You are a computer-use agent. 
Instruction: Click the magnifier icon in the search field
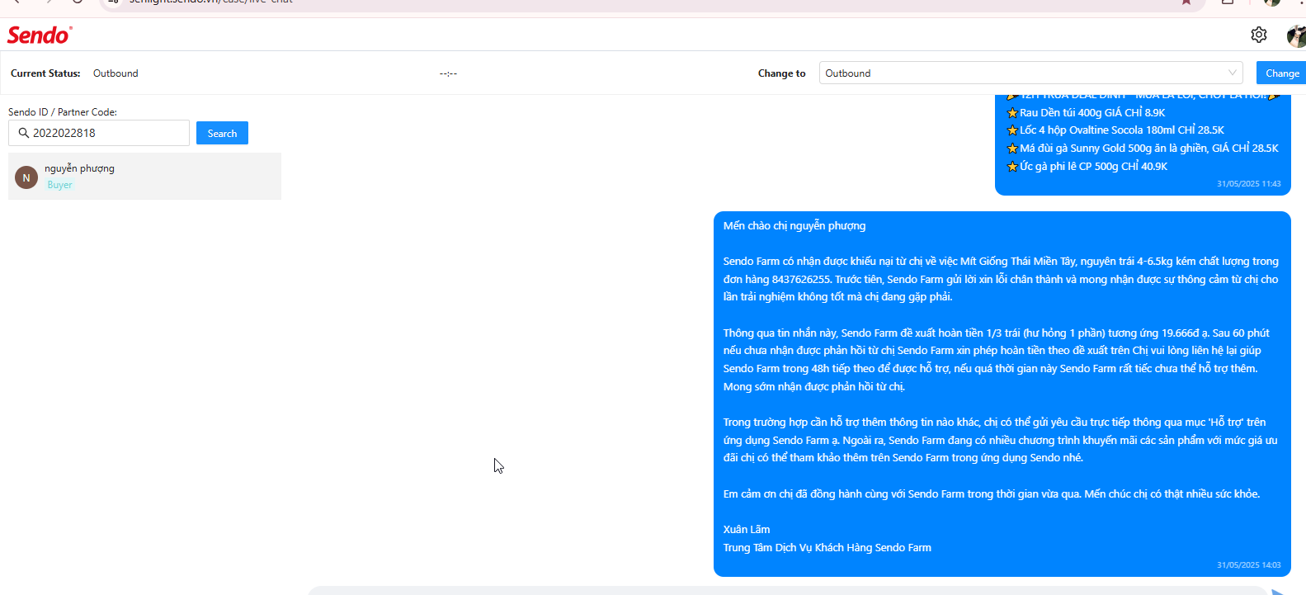(x=23, y=133)
